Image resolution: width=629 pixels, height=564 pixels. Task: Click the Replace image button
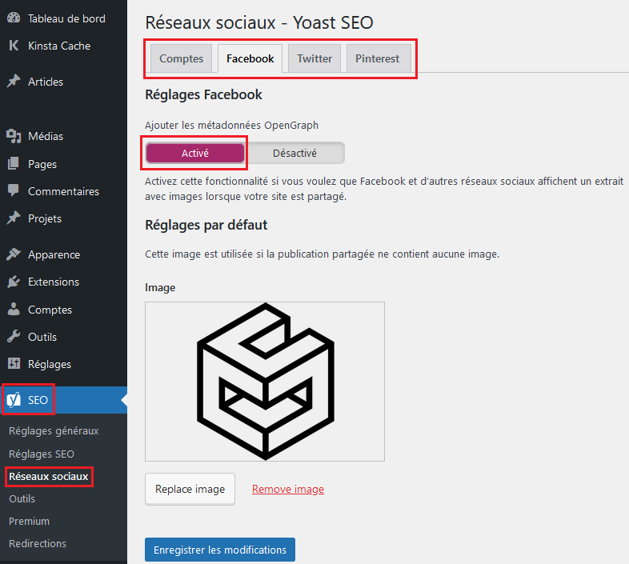coord(190,489)
